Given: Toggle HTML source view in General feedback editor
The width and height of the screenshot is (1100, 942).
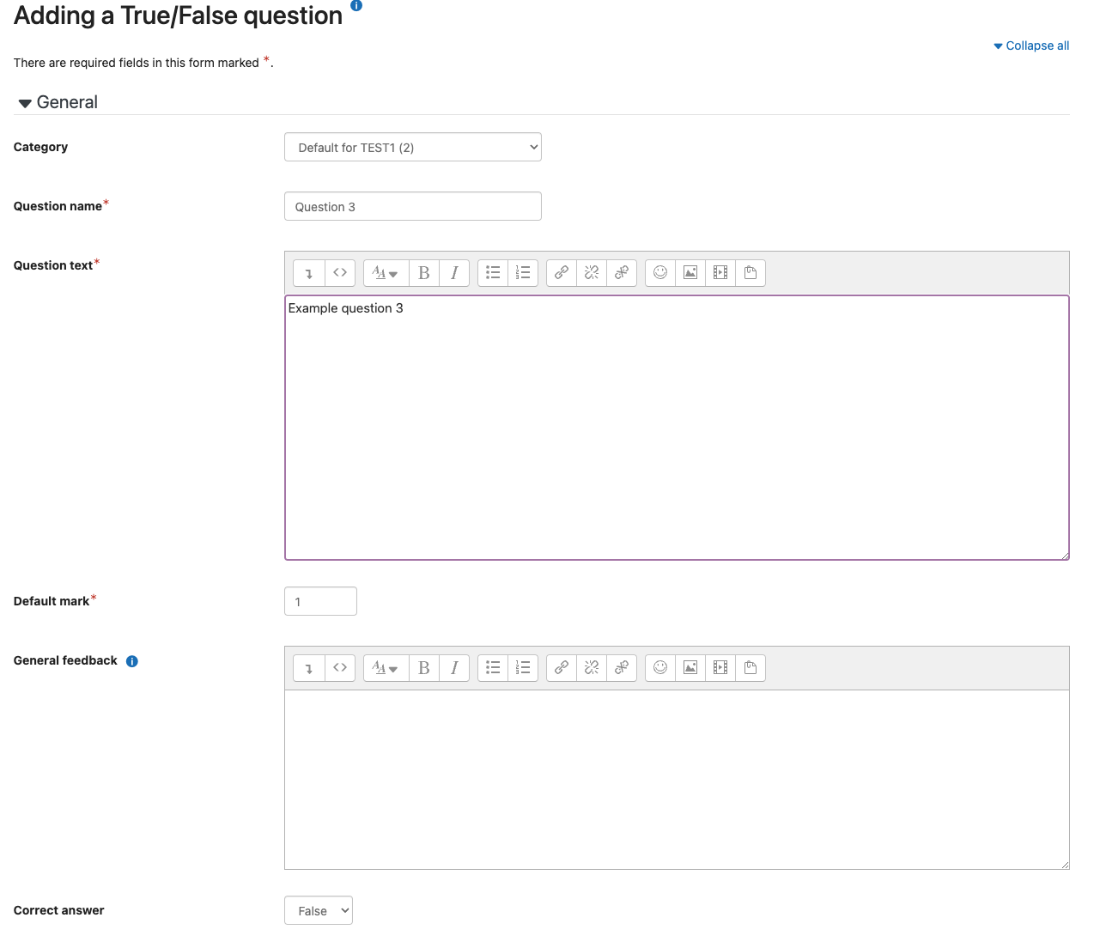Looking at the screenshot, I should click(340, 668).
